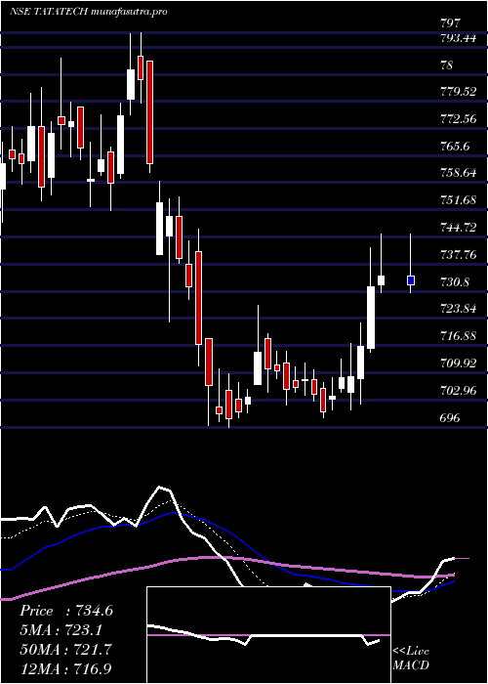Click the 'NSE TATATECH munafasutra.pro' chart title

coord(89,12)
